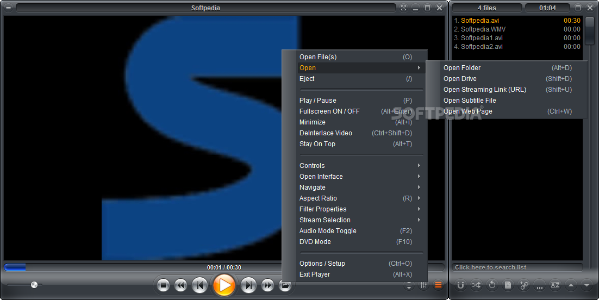Stop playback with the Stop button
599x300 pixels.
[163, 285]
